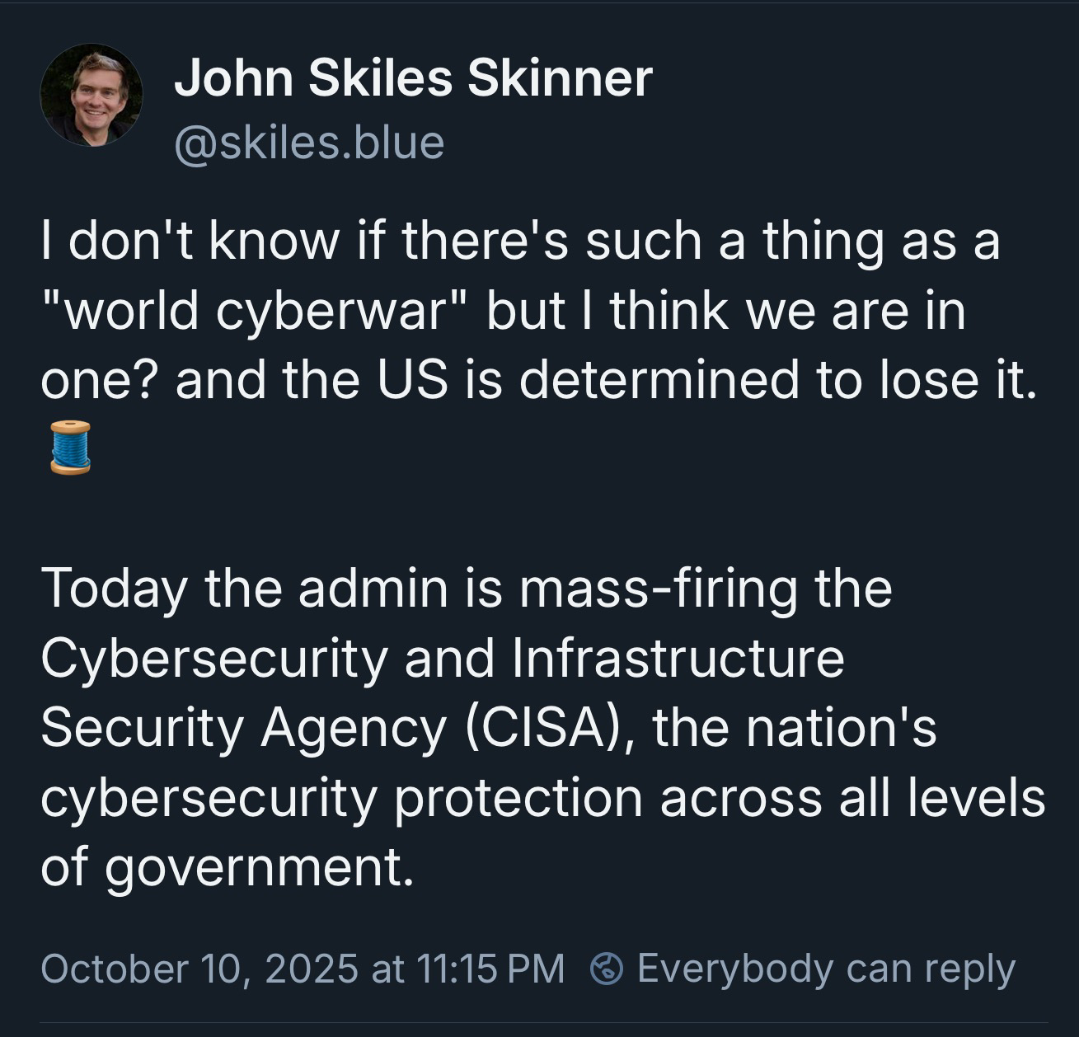Screen dimensions: 1079x1037
Task: Click the words "Security Agency"
Action: [244, 729]
